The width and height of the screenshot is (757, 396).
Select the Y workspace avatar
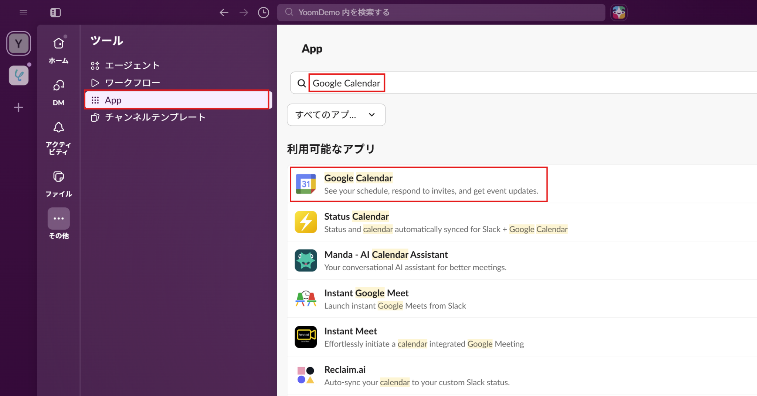click(18, 44)
